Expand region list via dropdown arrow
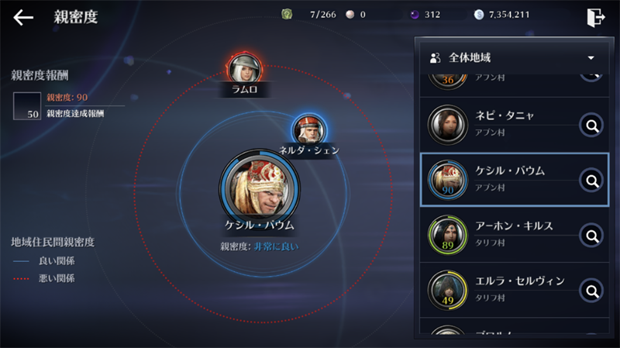This screenshot has width=620, height=348. click(x=591, y=57)
